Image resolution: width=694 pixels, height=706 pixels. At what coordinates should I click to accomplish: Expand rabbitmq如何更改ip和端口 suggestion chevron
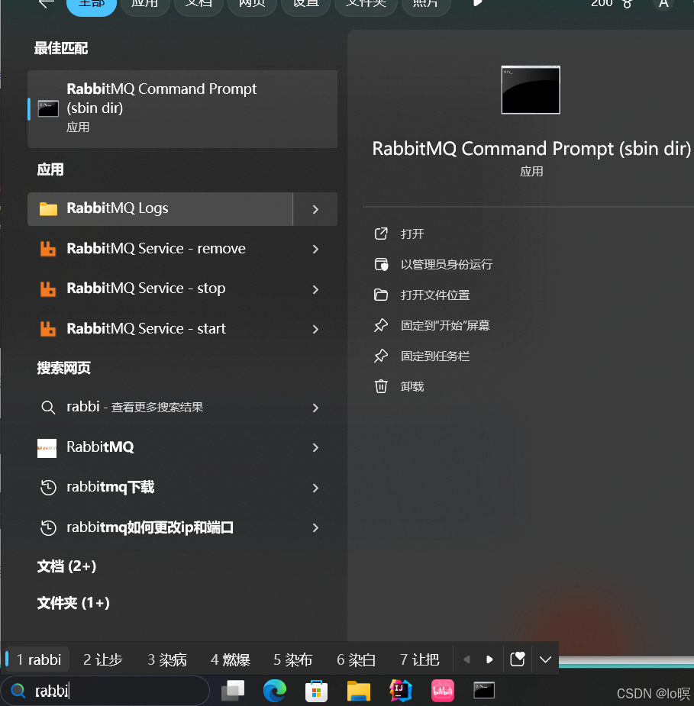point(316,527)
